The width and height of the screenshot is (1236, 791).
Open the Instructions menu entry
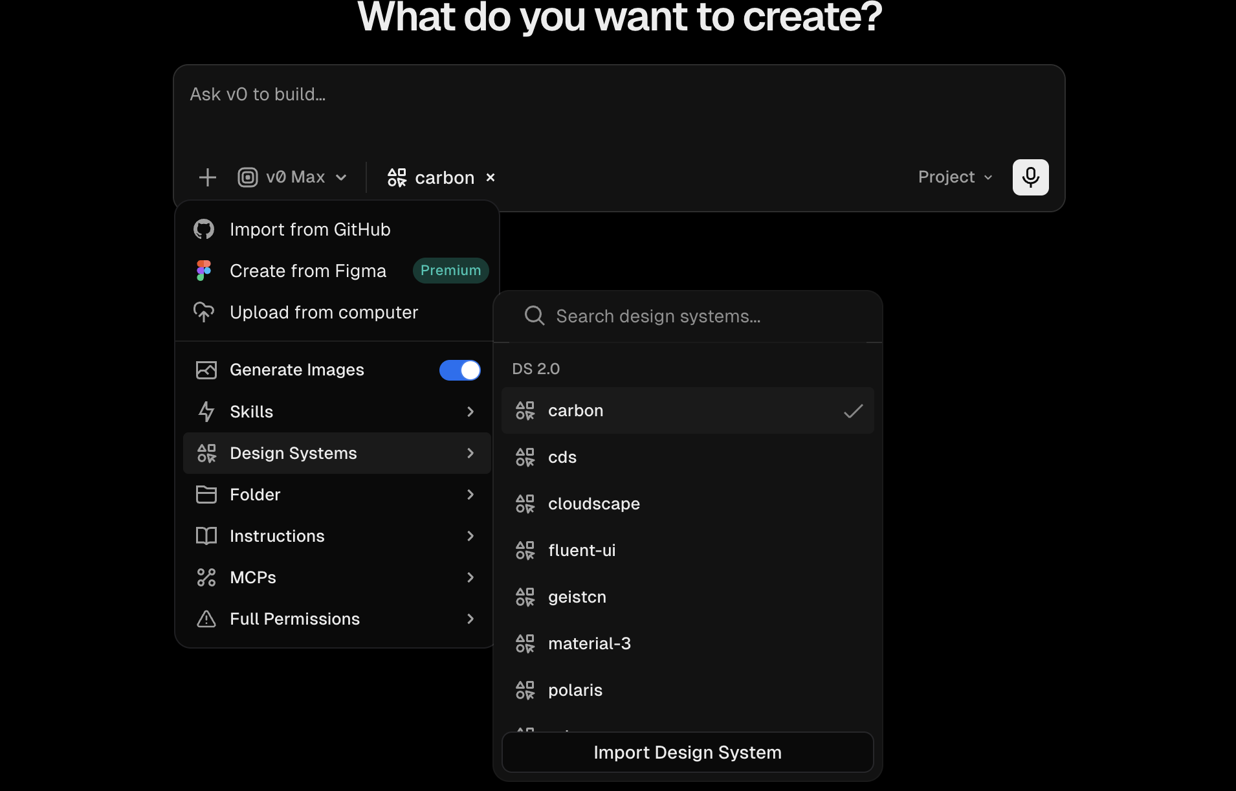click(337, 536)
